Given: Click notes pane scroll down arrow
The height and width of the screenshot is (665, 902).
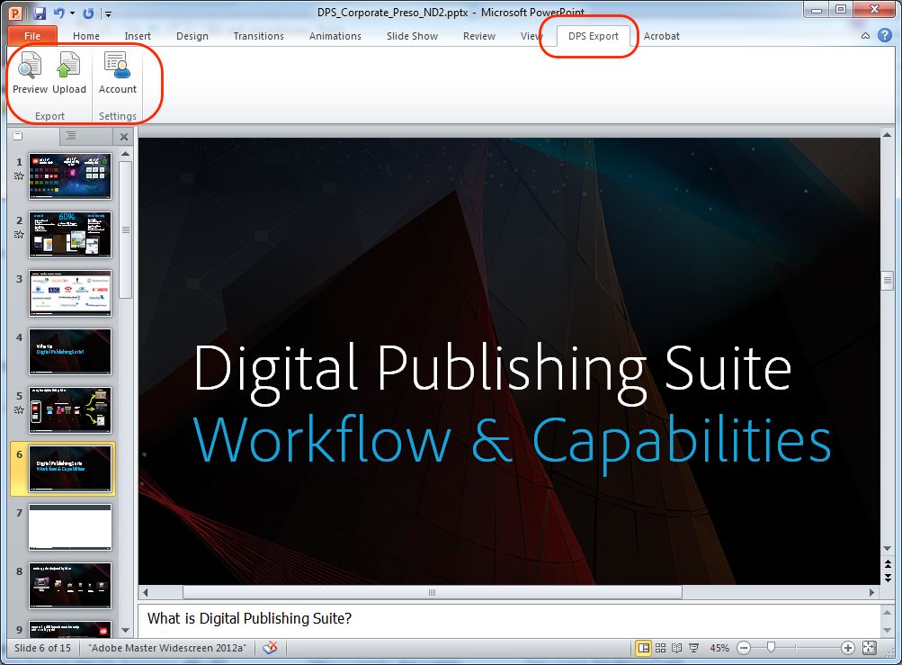Looking at the screenshot, I should click(x=887, y=631).
